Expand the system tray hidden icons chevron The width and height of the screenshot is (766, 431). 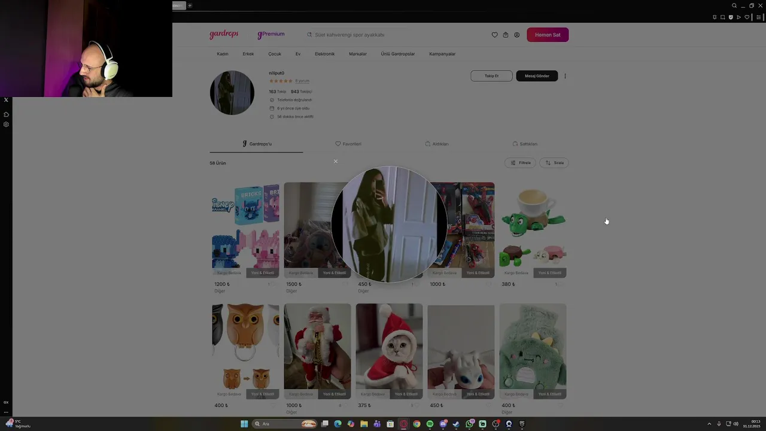[x=709, y=424]
